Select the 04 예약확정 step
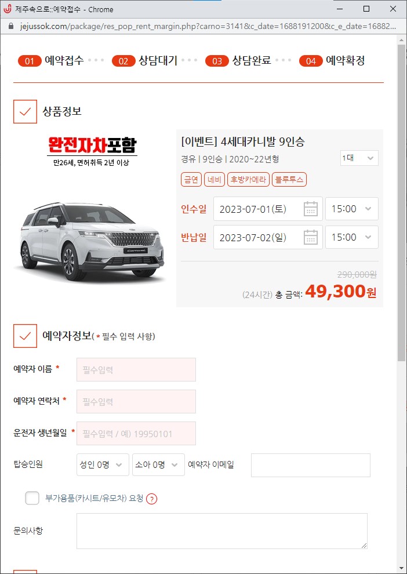 click(x=332, y=61)
